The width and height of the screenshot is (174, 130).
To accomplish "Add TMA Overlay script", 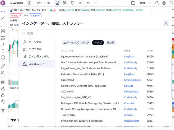I will 68,115.
